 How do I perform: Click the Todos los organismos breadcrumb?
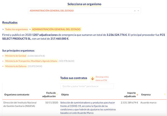pyautogui.click(x=16, y=29)
